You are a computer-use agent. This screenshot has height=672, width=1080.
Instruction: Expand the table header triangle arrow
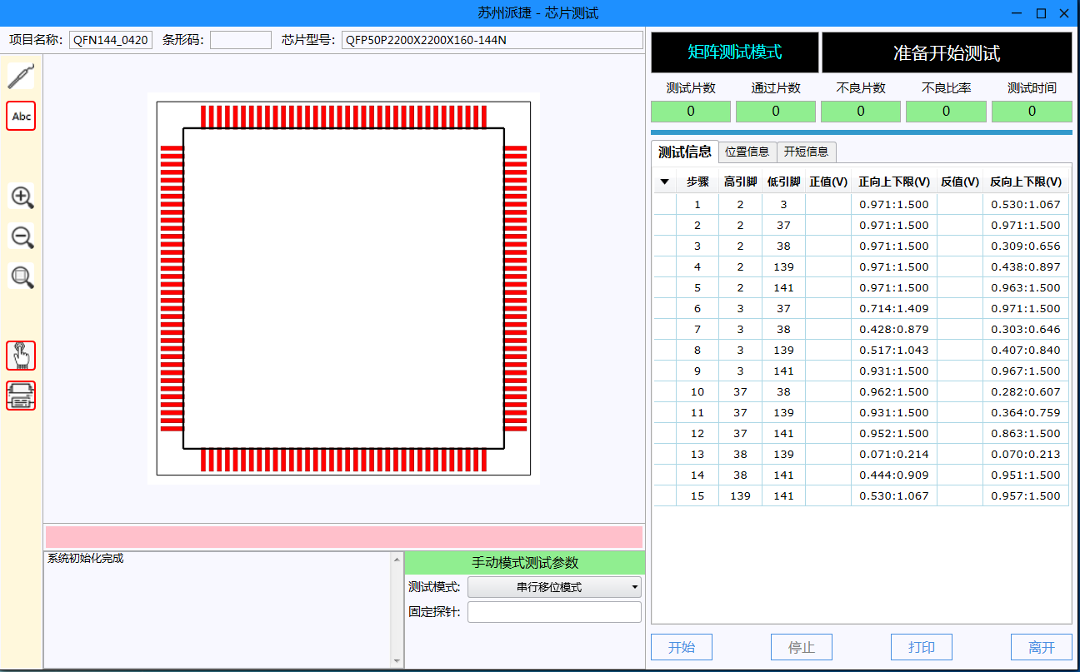point(664,182)
